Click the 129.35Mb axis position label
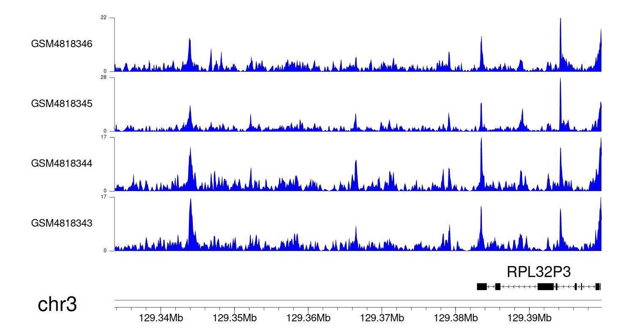 click(235, 318)
